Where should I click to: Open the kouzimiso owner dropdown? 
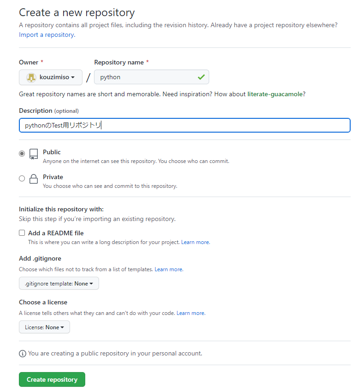[x=51, y=76]
